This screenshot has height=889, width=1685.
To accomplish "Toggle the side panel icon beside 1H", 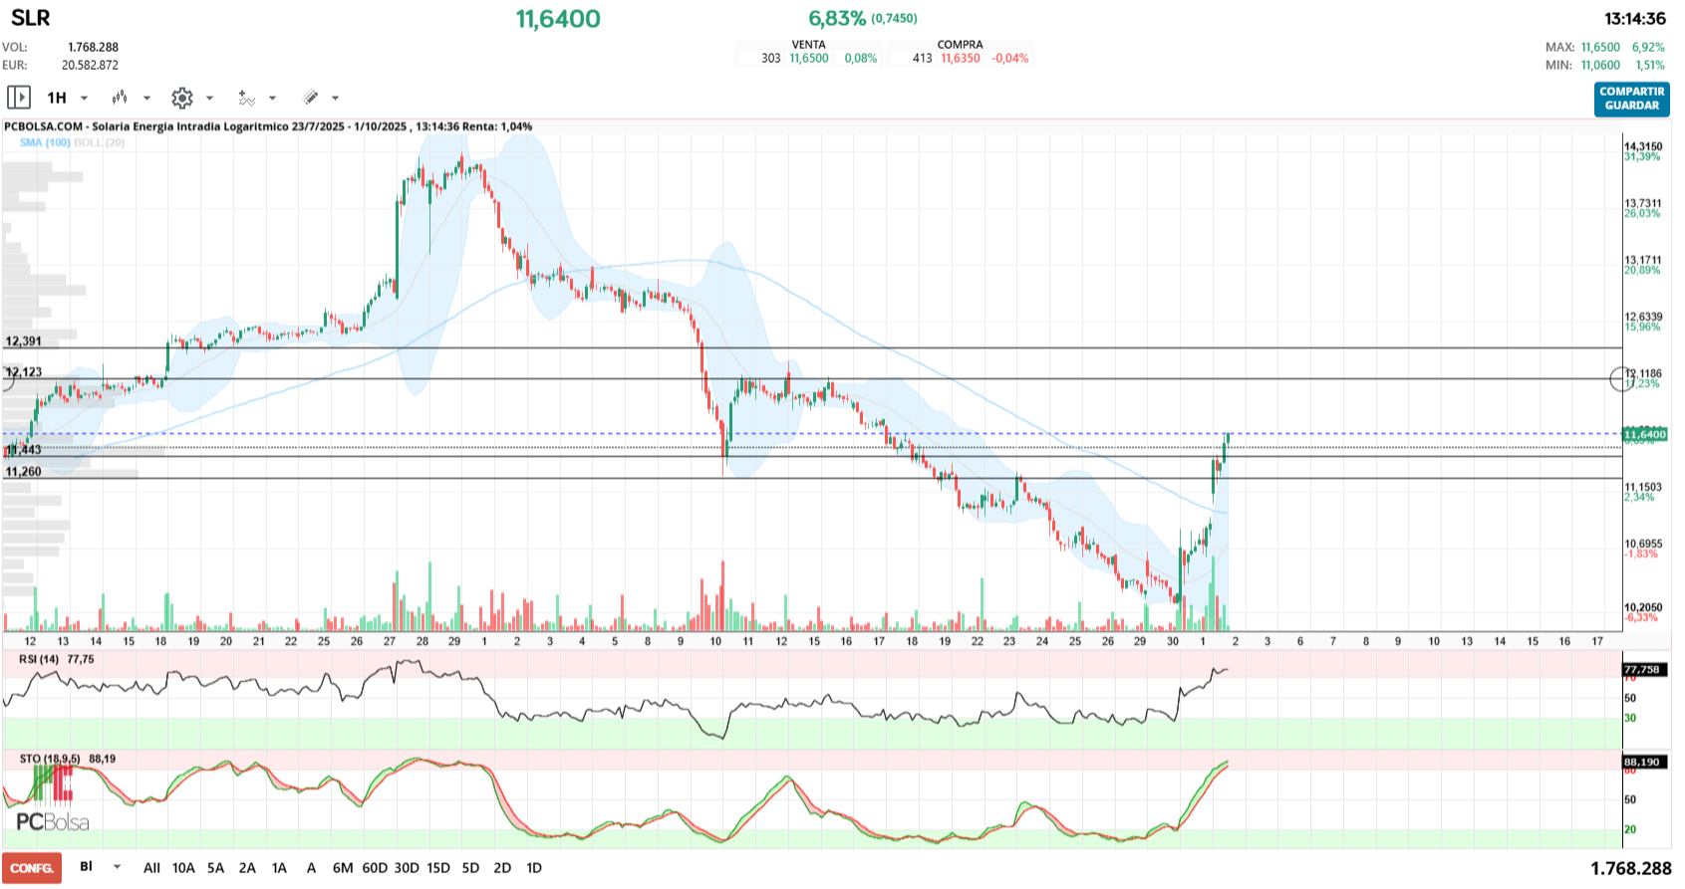I will coord(18,98).
